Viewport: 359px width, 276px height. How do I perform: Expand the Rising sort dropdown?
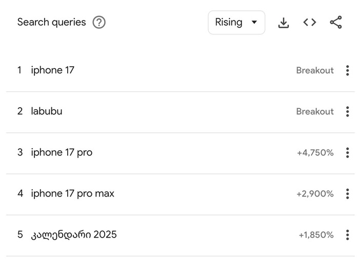(236, 23)
